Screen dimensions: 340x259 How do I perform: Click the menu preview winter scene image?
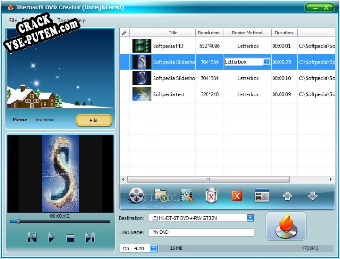click(60, 69)
